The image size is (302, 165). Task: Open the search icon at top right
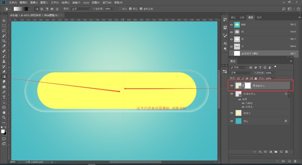pyautogui.click(x=284, y=9)
